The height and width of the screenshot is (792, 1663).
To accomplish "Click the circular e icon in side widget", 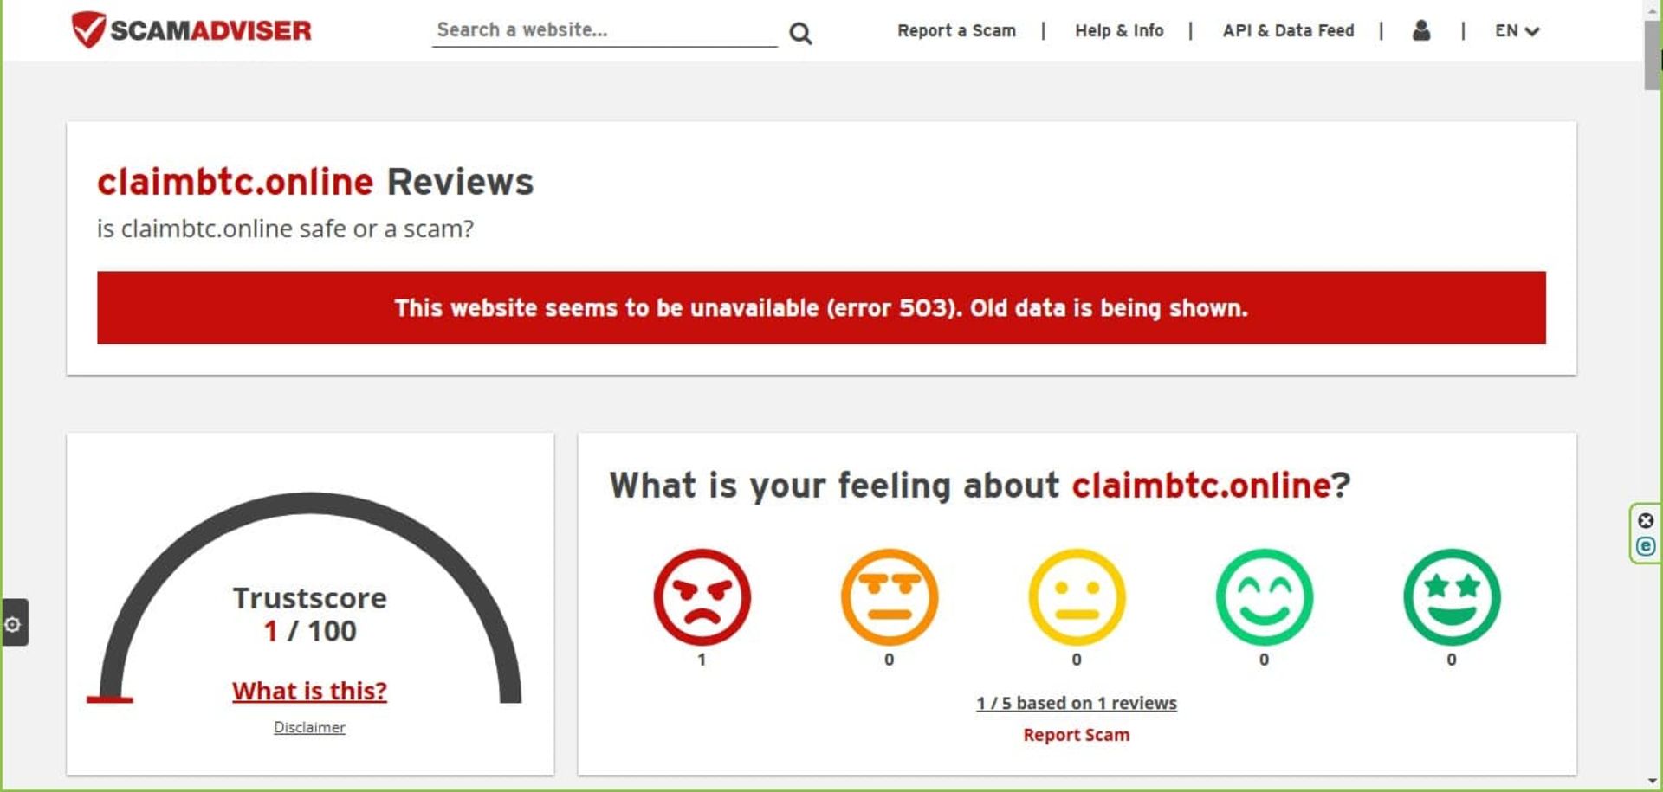I will (x=1646, y=546).
